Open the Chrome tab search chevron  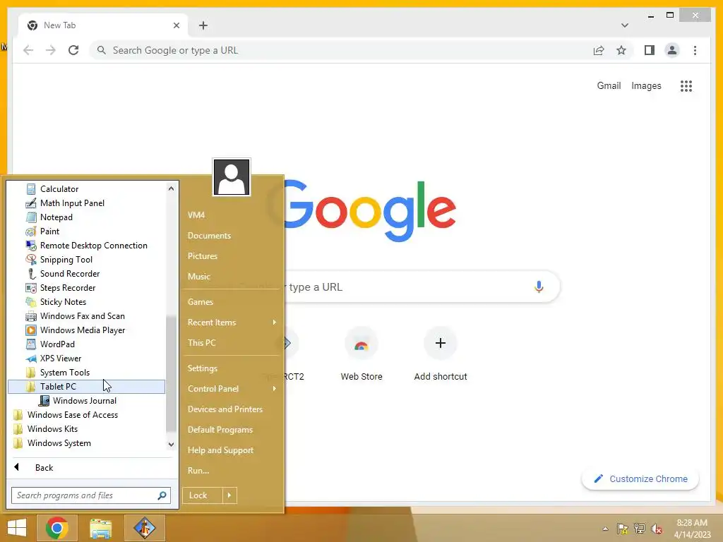click(x=624, y=25)
